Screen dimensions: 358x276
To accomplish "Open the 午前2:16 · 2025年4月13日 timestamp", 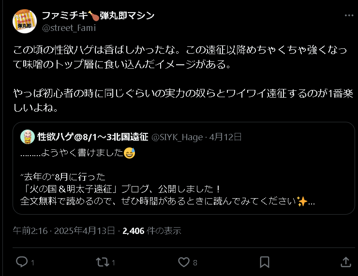I will click(63, 231).
